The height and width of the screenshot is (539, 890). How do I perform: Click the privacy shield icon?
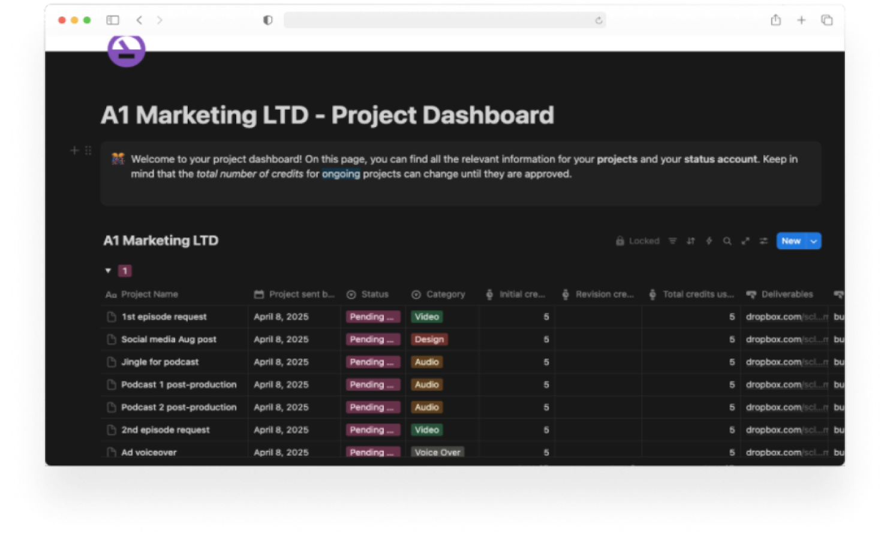coord(267,20)
